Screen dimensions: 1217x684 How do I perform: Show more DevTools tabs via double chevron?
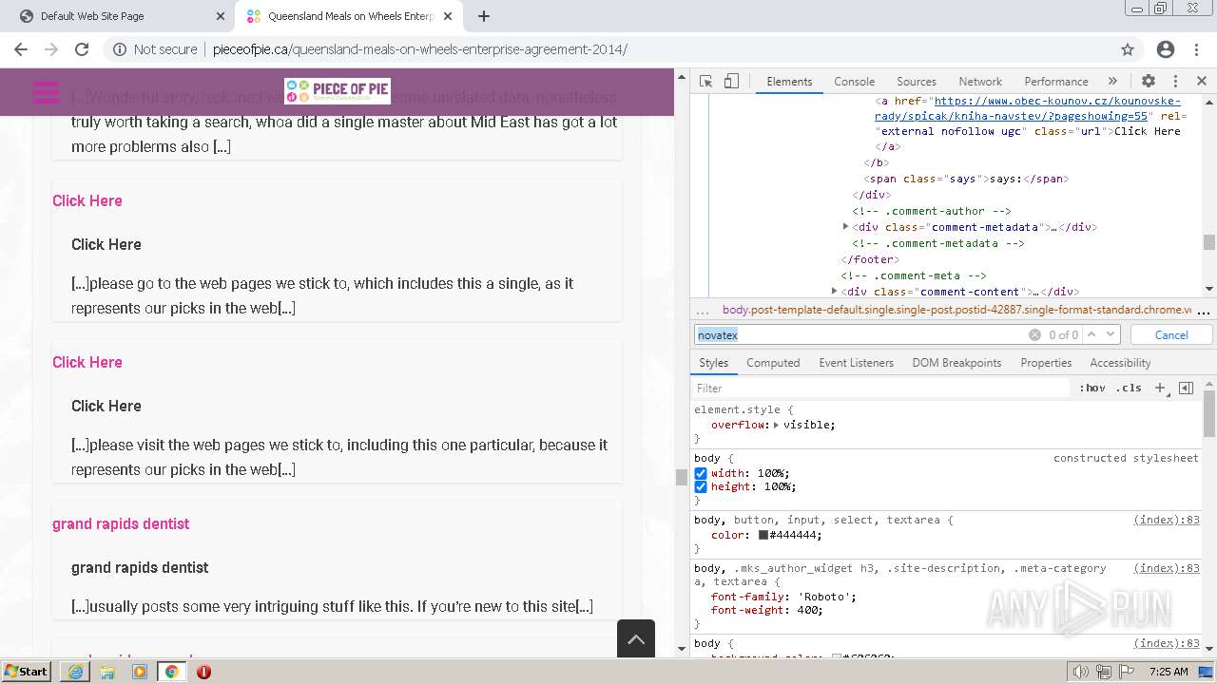pyautogui.click(x=1112, y=82)
